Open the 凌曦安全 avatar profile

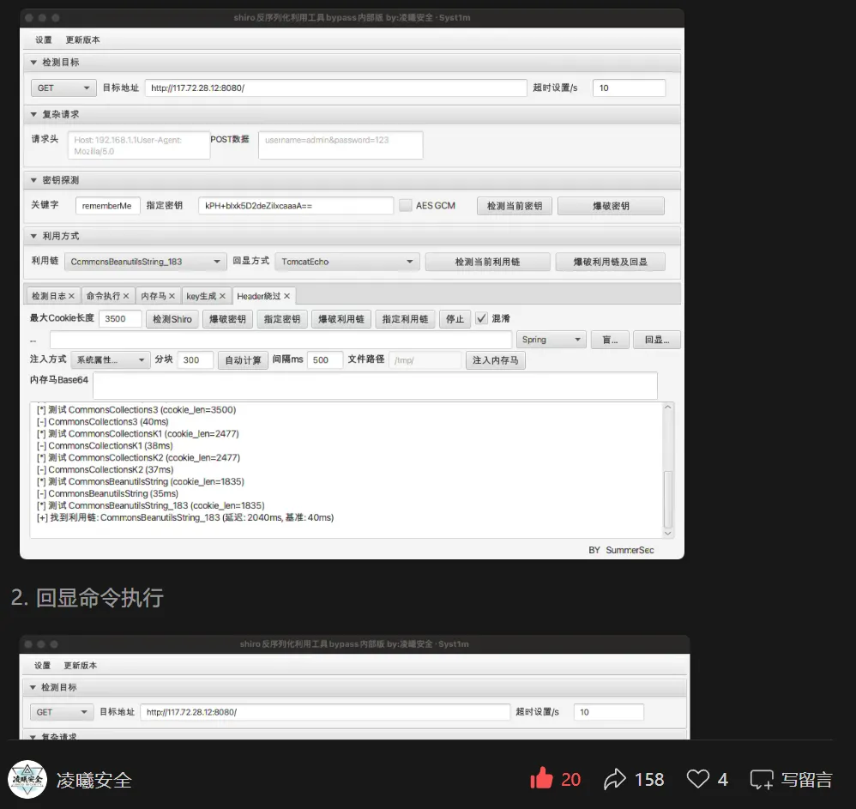pyautogui.click(x=27, y=780)
